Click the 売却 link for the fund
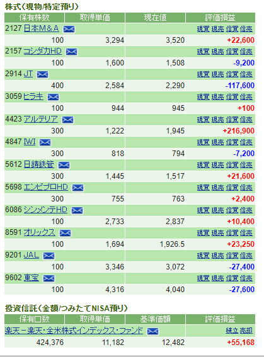The height and width of the screenshot is (357, 264). 246,331
